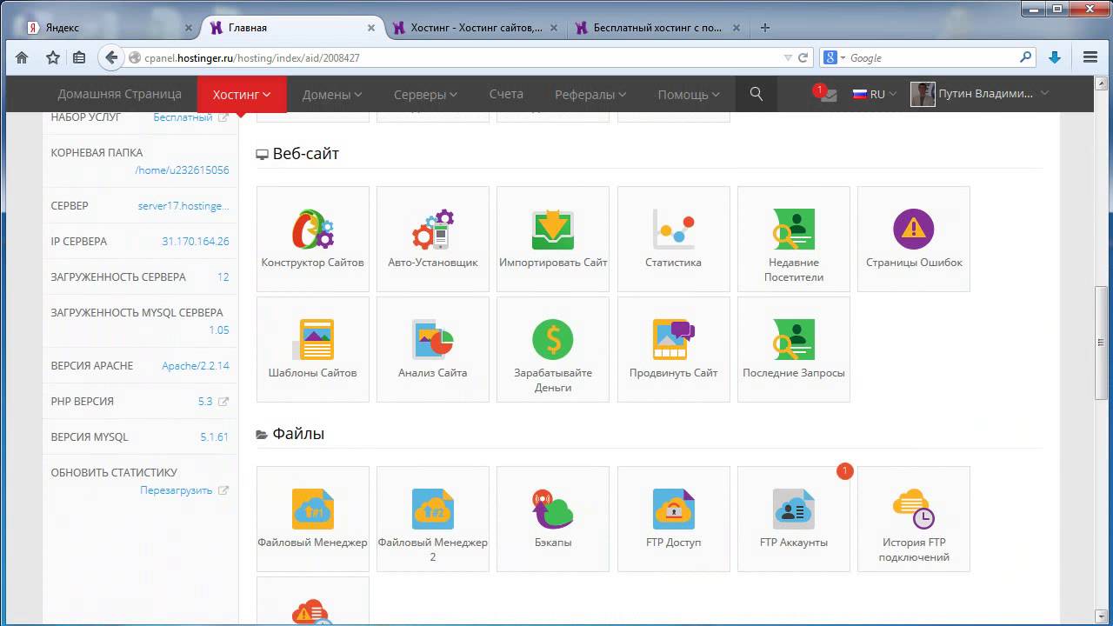Click the /home/u232615056 root folder path
Screen dimensions: 1113x626
tap(183, 170)
